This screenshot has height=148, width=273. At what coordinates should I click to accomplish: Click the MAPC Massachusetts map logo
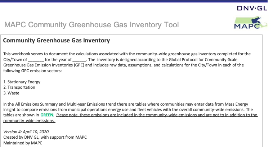point(251,23)
